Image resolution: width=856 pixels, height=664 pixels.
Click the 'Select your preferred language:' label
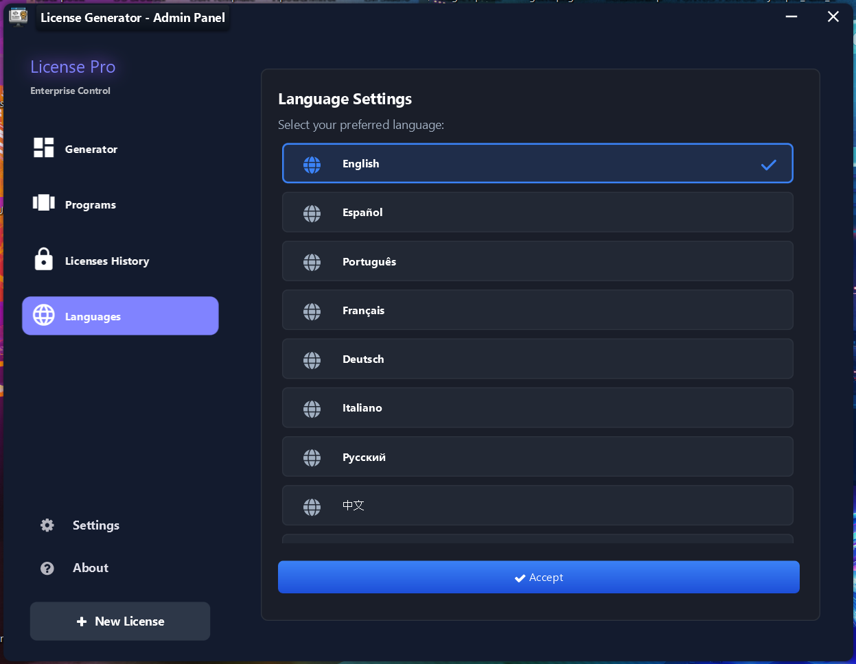361,125
